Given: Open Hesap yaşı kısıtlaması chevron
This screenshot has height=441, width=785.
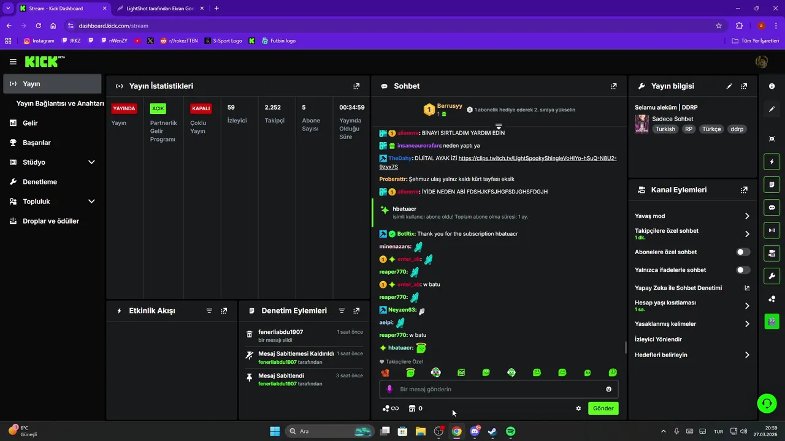Looking at the screenshot, I should tap(747, 306).
